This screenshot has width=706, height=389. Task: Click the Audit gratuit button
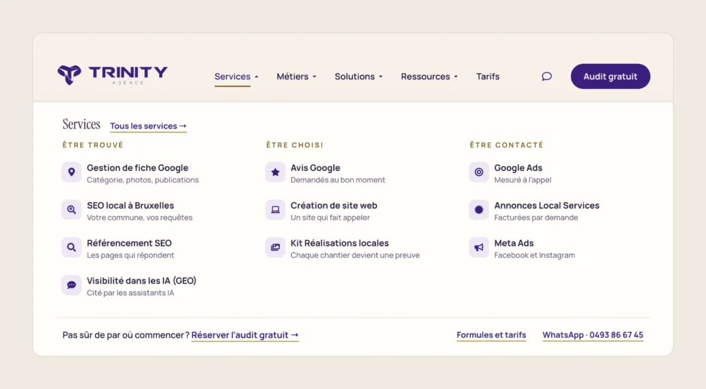click(610, 76)
